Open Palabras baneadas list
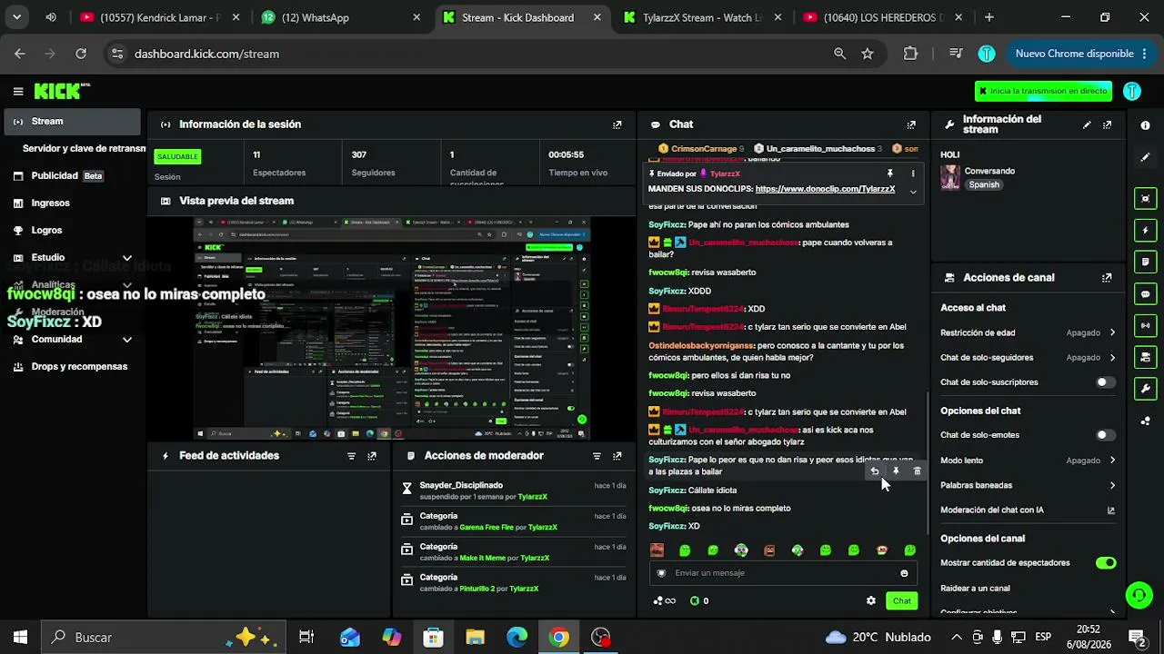The height and width of the screenshot is (654, 1164). (1028, 485)
